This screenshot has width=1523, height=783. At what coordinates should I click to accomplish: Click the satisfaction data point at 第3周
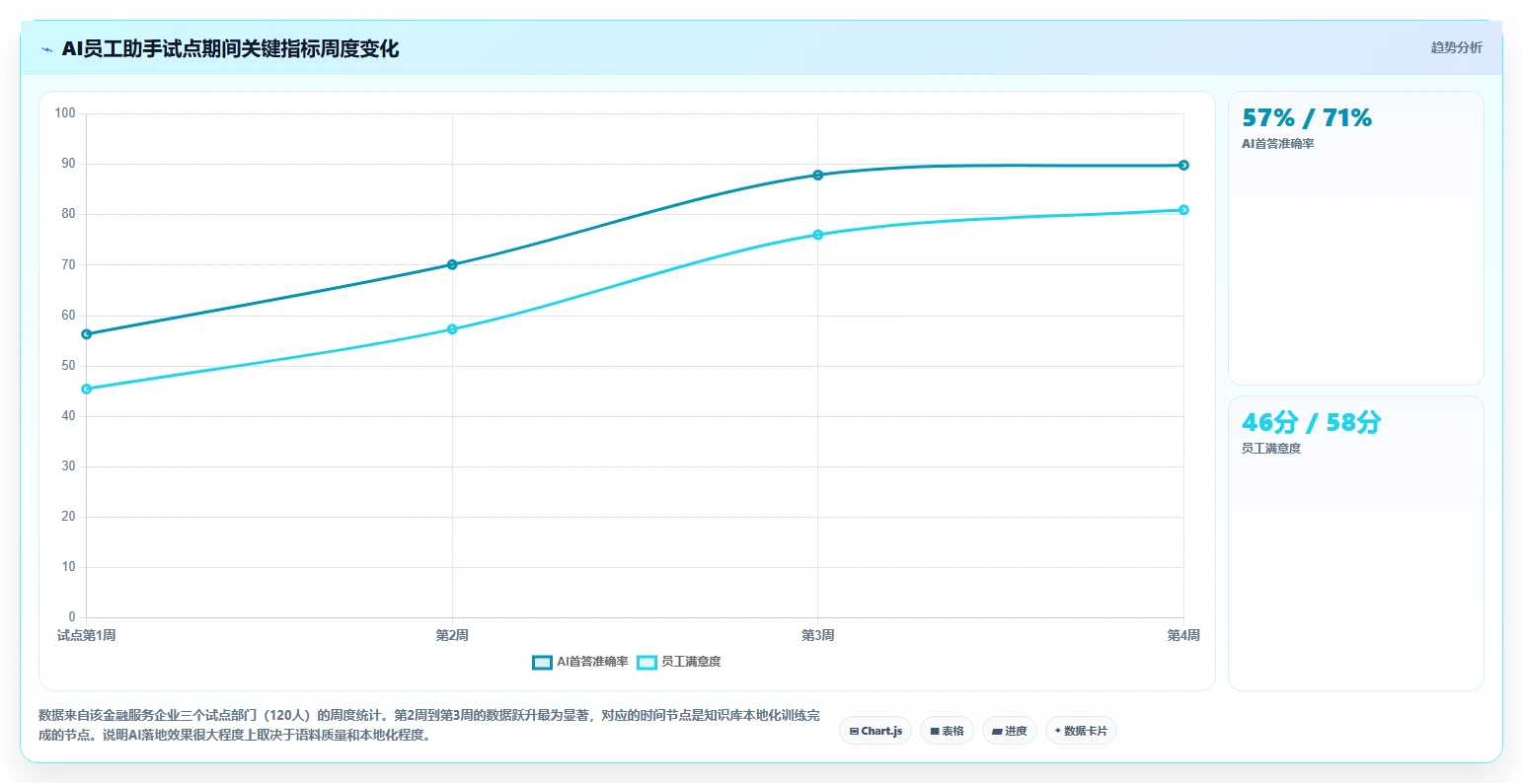(x=818, y=235)
